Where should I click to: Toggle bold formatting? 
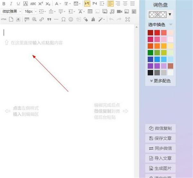[x=4, y=4]
